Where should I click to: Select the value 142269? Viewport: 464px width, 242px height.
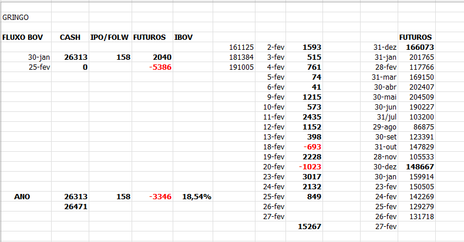(x=416, y=196)
